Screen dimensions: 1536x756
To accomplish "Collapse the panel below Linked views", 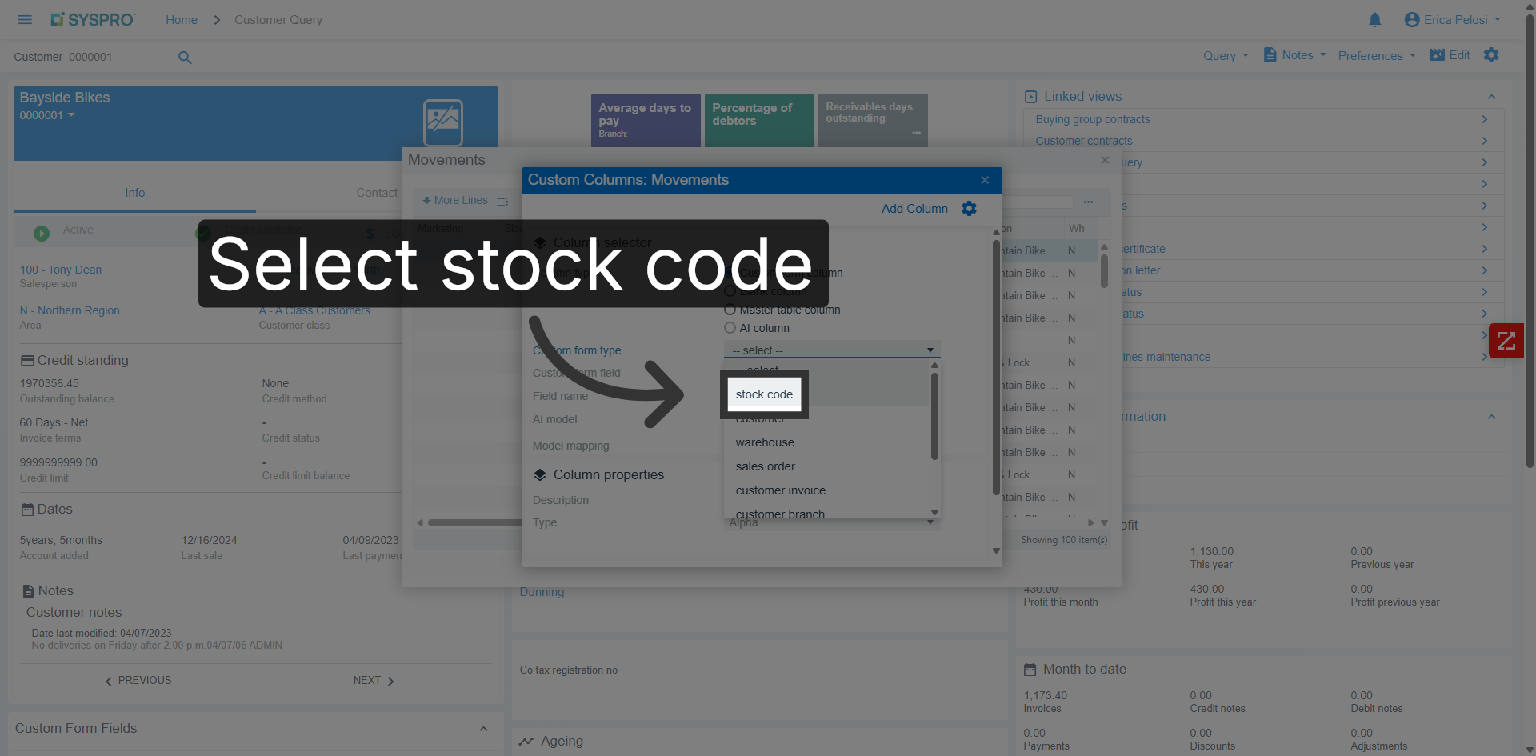I will point(1491,417).
